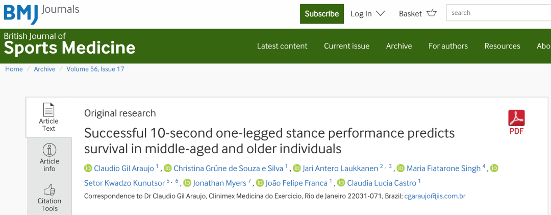This screenshot has width=551, height=215.
Task: Click Jari Antero Laukkanen's ORCID icon
Action: pos(293,168)
